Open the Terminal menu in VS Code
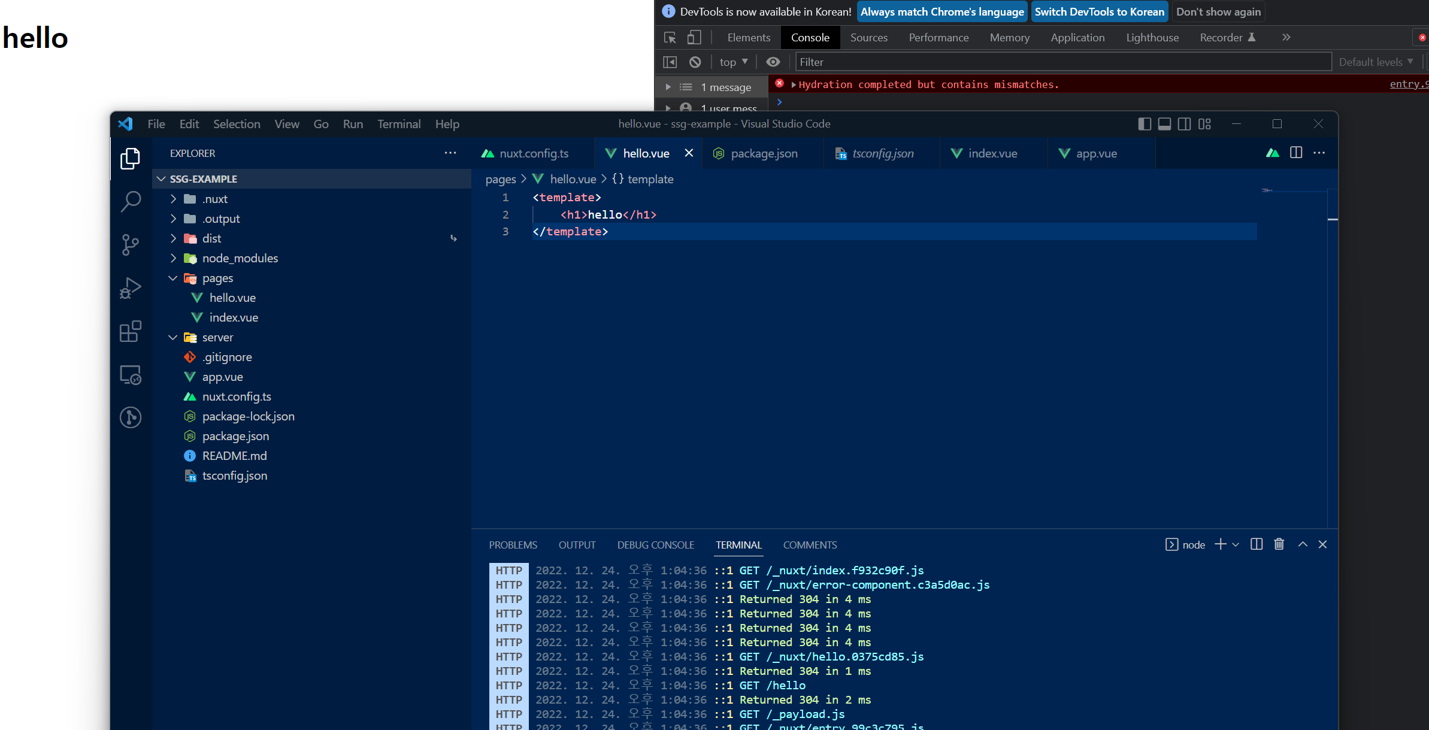 [399, 124]
